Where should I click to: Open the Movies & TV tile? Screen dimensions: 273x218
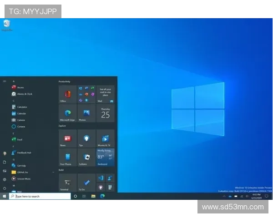pos(106,139)
